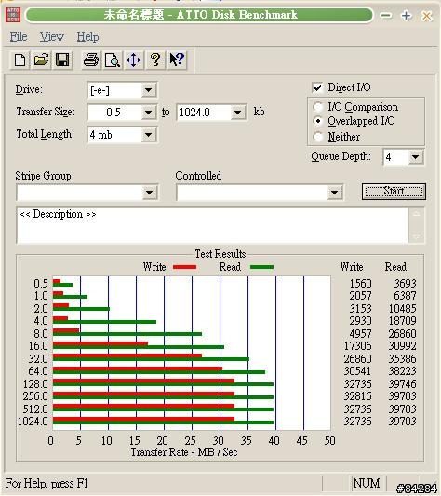Click the red Write legend swatch

185,267
